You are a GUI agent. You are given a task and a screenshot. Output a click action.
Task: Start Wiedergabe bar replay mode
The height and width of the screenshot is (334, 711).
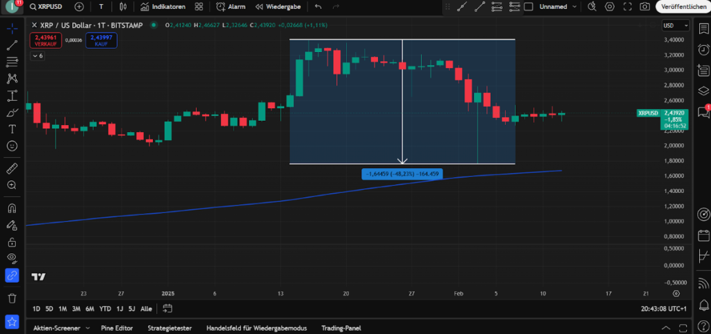coord(279,7)
